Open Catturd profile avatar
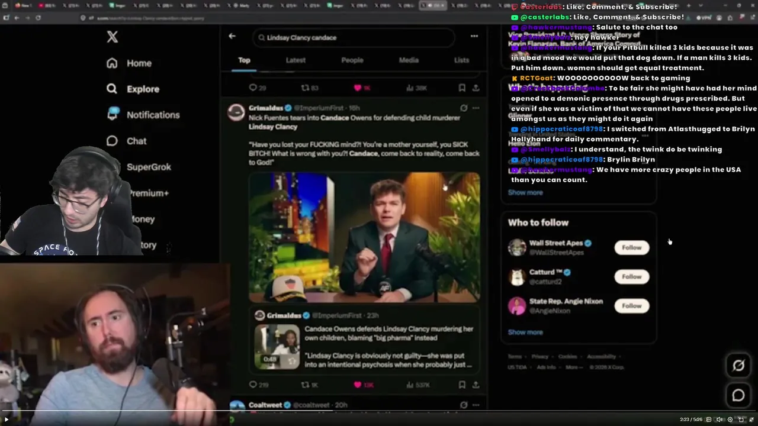Image resolution: width=758 pixels, height=426 pixels. 517,276
